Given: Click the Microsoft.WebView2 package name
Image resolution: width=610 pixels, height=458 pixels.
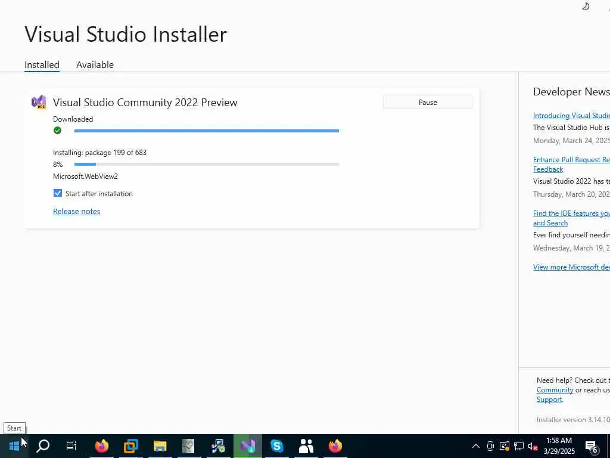Looking at the screenshot, I should tap(85, 177).
